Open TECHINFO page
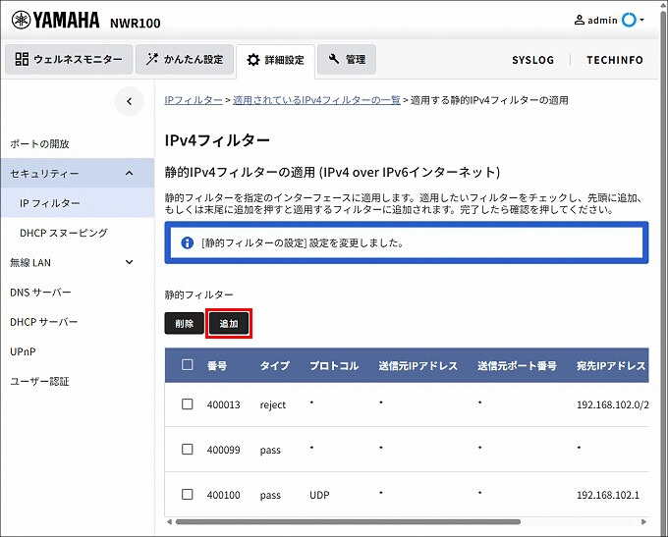The height and width of the screenshot is (537, 668). (615, 60)
